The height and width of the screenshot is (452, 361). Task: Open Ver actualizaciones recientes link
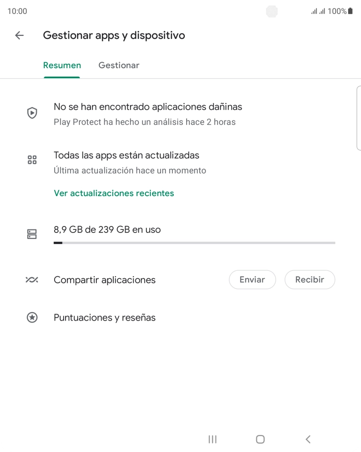point(114,193)
